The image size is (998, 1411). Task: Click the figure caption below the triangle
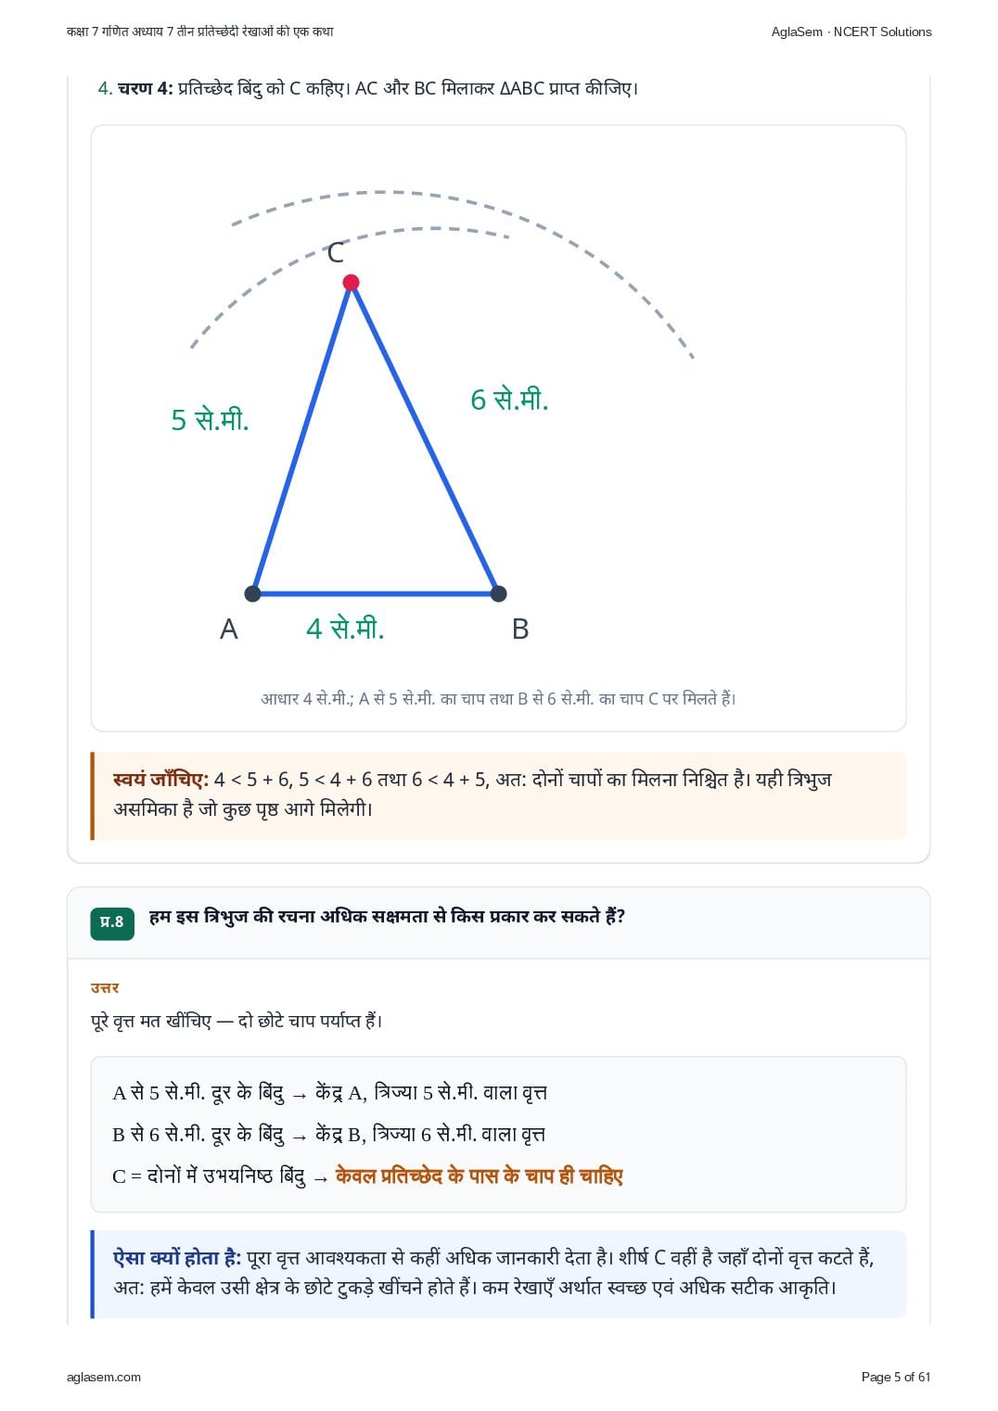pos(498,699)
